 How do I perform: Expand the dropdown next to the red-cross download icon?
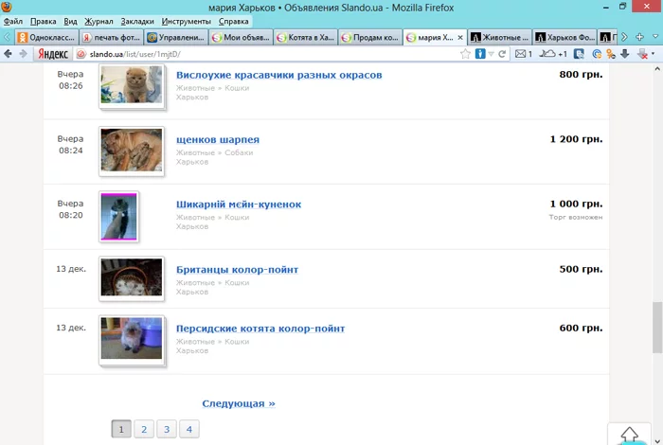click(654, 54)
